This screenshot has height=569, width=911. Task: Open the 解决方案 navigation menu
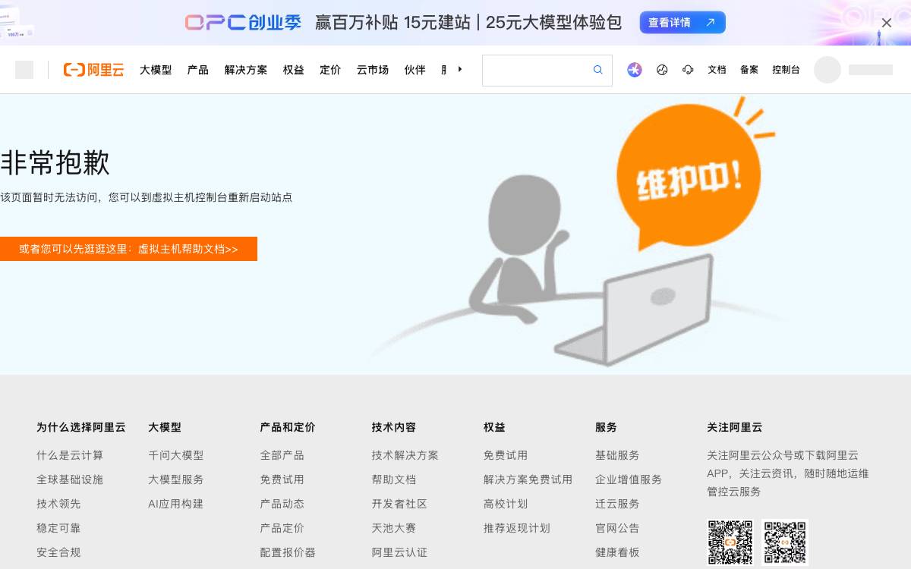pos(246,70)
